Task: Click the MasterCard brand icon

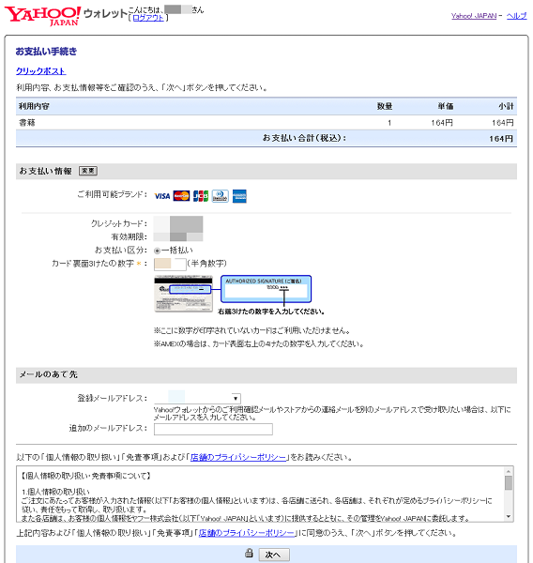Action: [181, 196]
